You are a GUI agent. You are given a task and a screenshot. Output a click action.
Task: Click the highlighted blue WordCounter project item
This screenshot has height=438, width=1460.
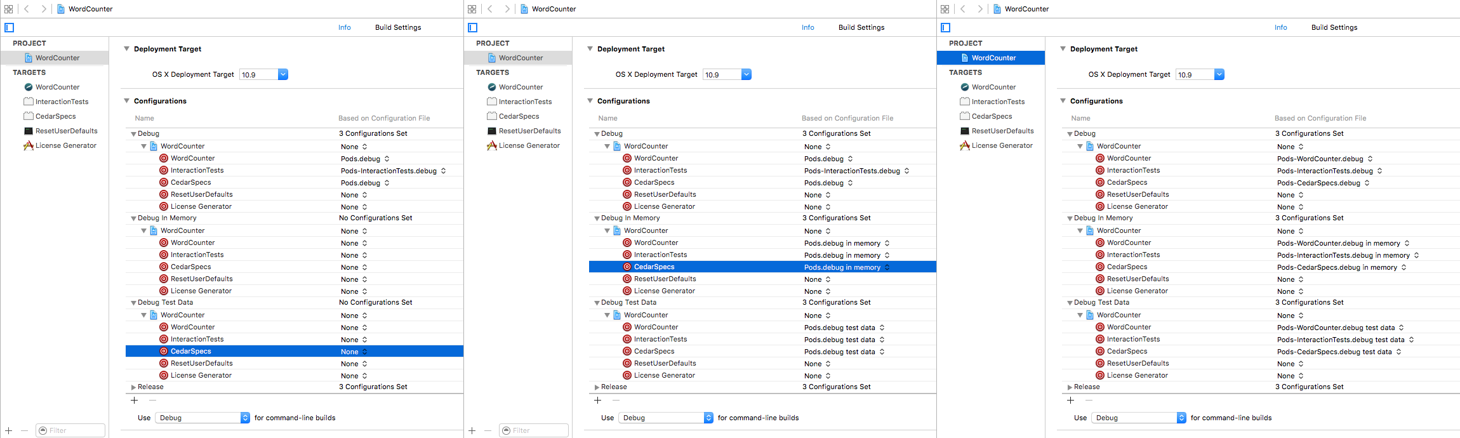(993, 58)
